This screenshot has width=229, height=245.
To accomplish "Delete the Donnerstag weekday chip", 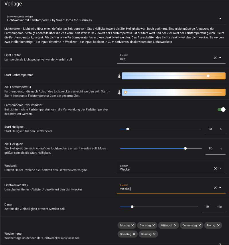I will [x=200, y=226].
